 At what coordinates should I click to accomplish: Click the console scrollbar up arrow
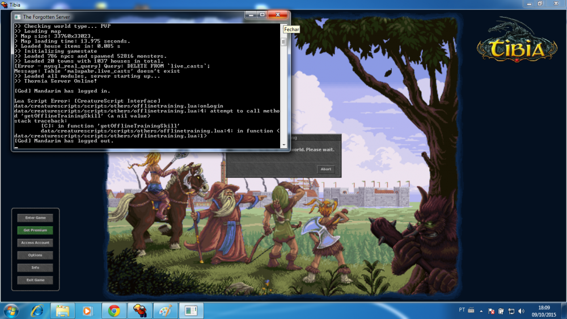pyautogui.click(x=284, y=27)
